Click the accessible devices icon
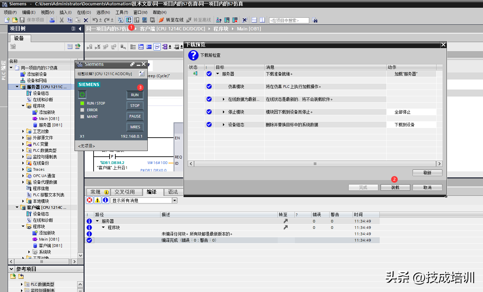Viewport: 483px width, 292px height. 219,20
